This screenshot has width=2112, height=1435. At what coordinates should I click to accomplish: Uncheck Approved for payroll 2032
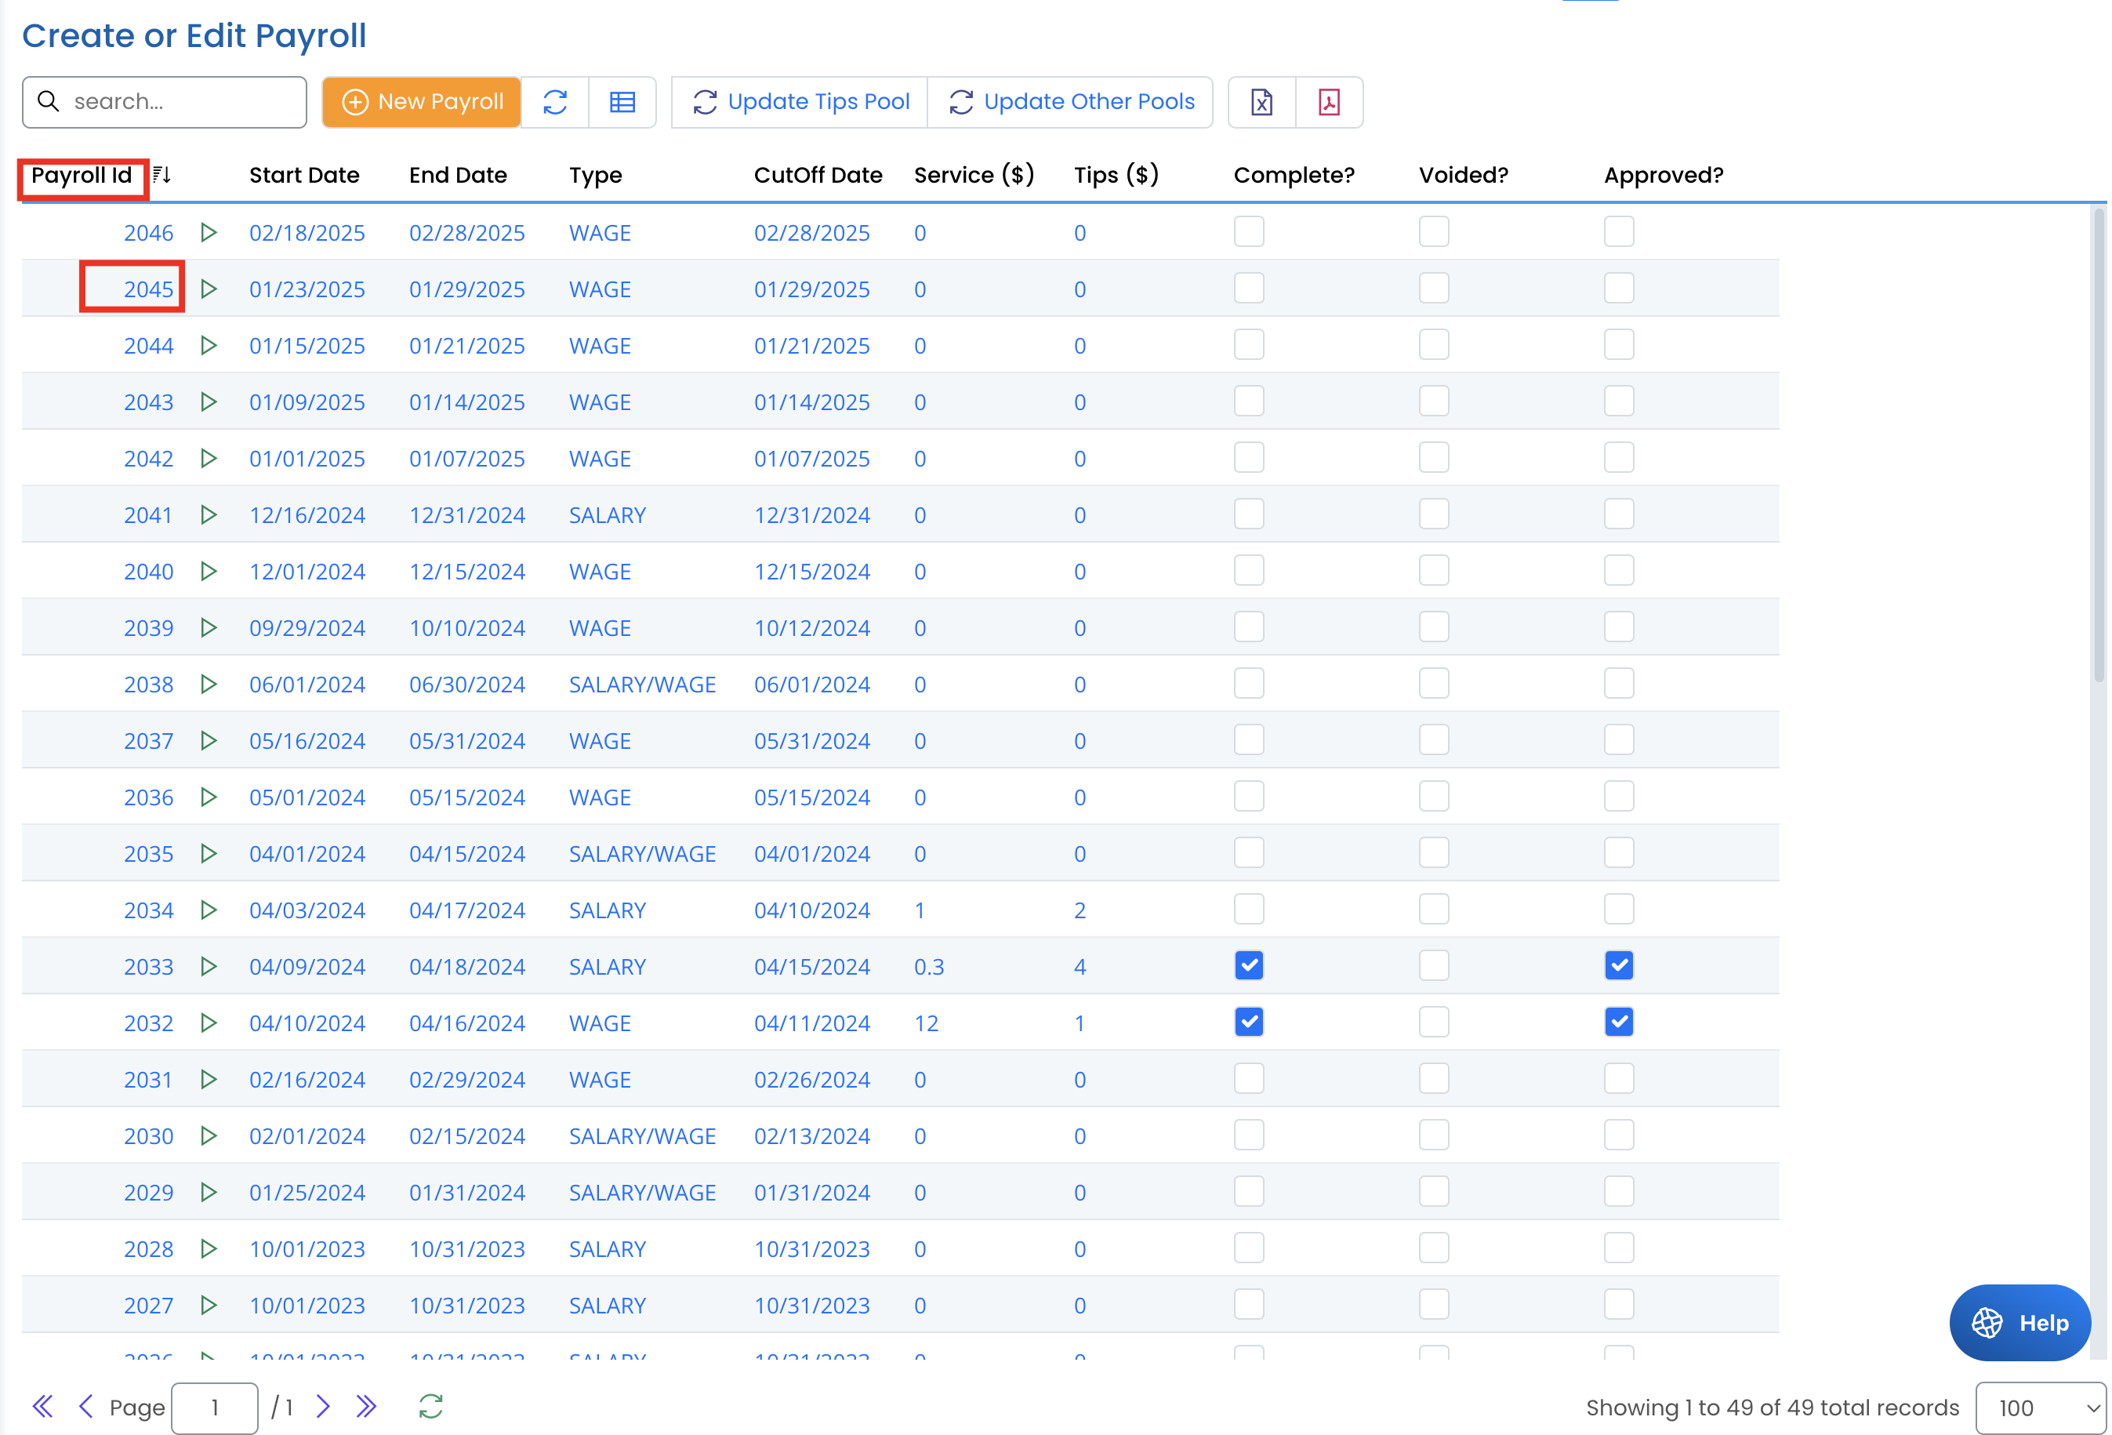[x=1619, y=1022]
